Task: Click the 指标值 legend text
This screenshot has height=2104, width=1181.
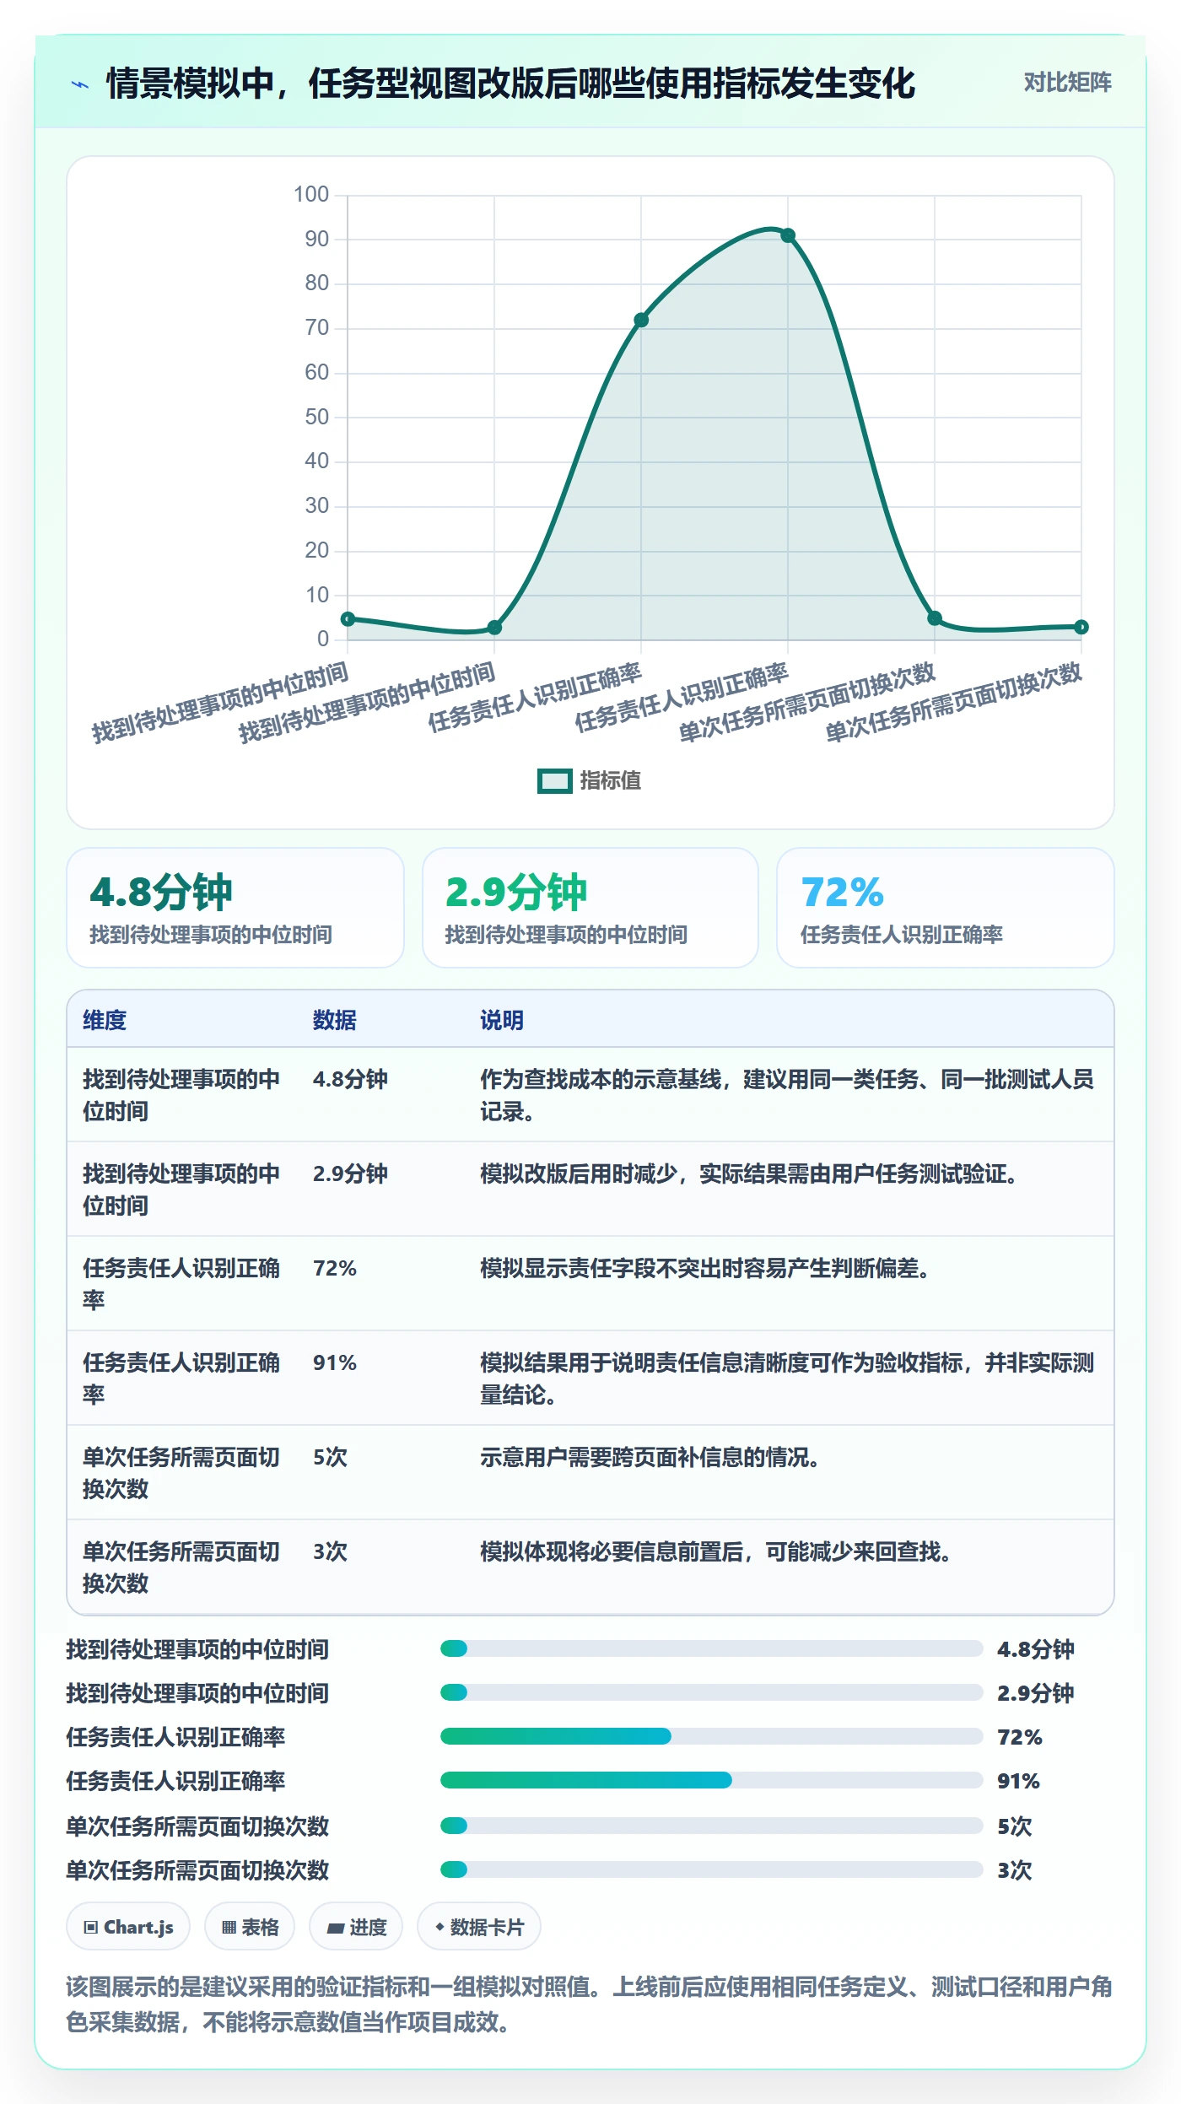Action: (611, 781)
